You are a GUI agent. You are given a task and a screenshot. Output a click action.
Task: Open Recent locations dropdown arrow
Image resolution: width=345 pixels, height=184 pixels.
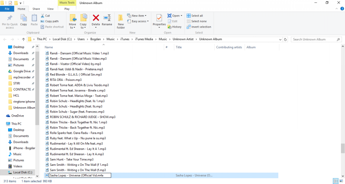click(18, 40)
